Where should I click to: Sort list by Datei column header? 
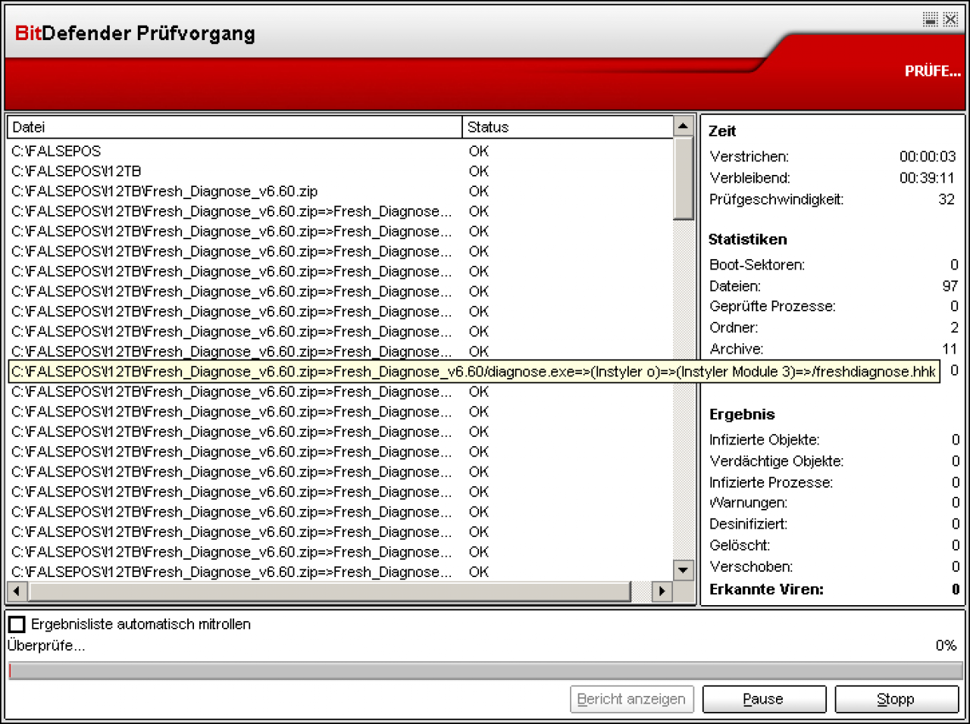(234, 127)
